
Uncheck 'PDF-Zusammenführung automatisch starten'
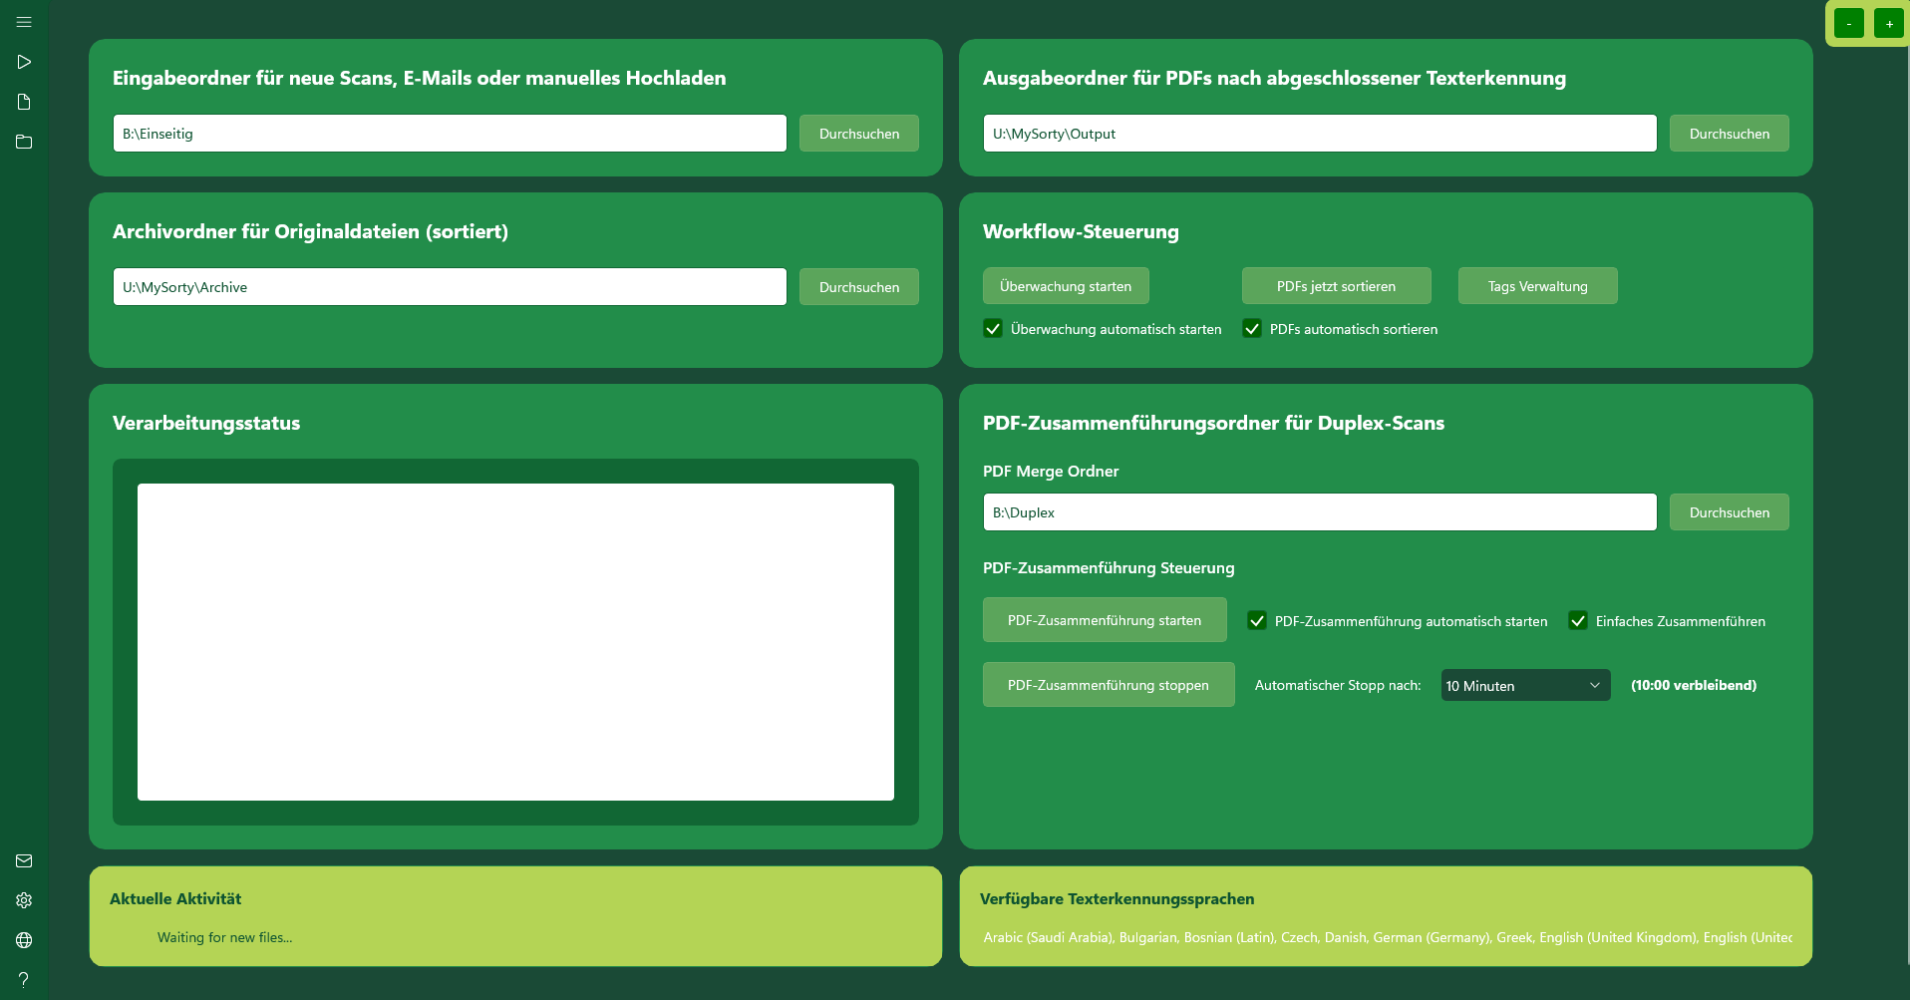pos(1257,621)
